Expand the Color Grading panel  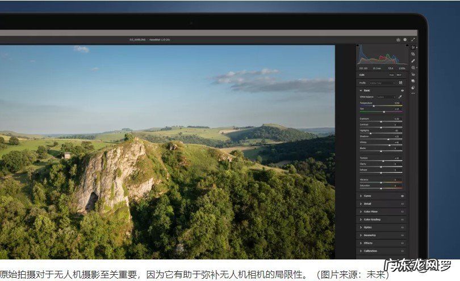click(361, 220)
